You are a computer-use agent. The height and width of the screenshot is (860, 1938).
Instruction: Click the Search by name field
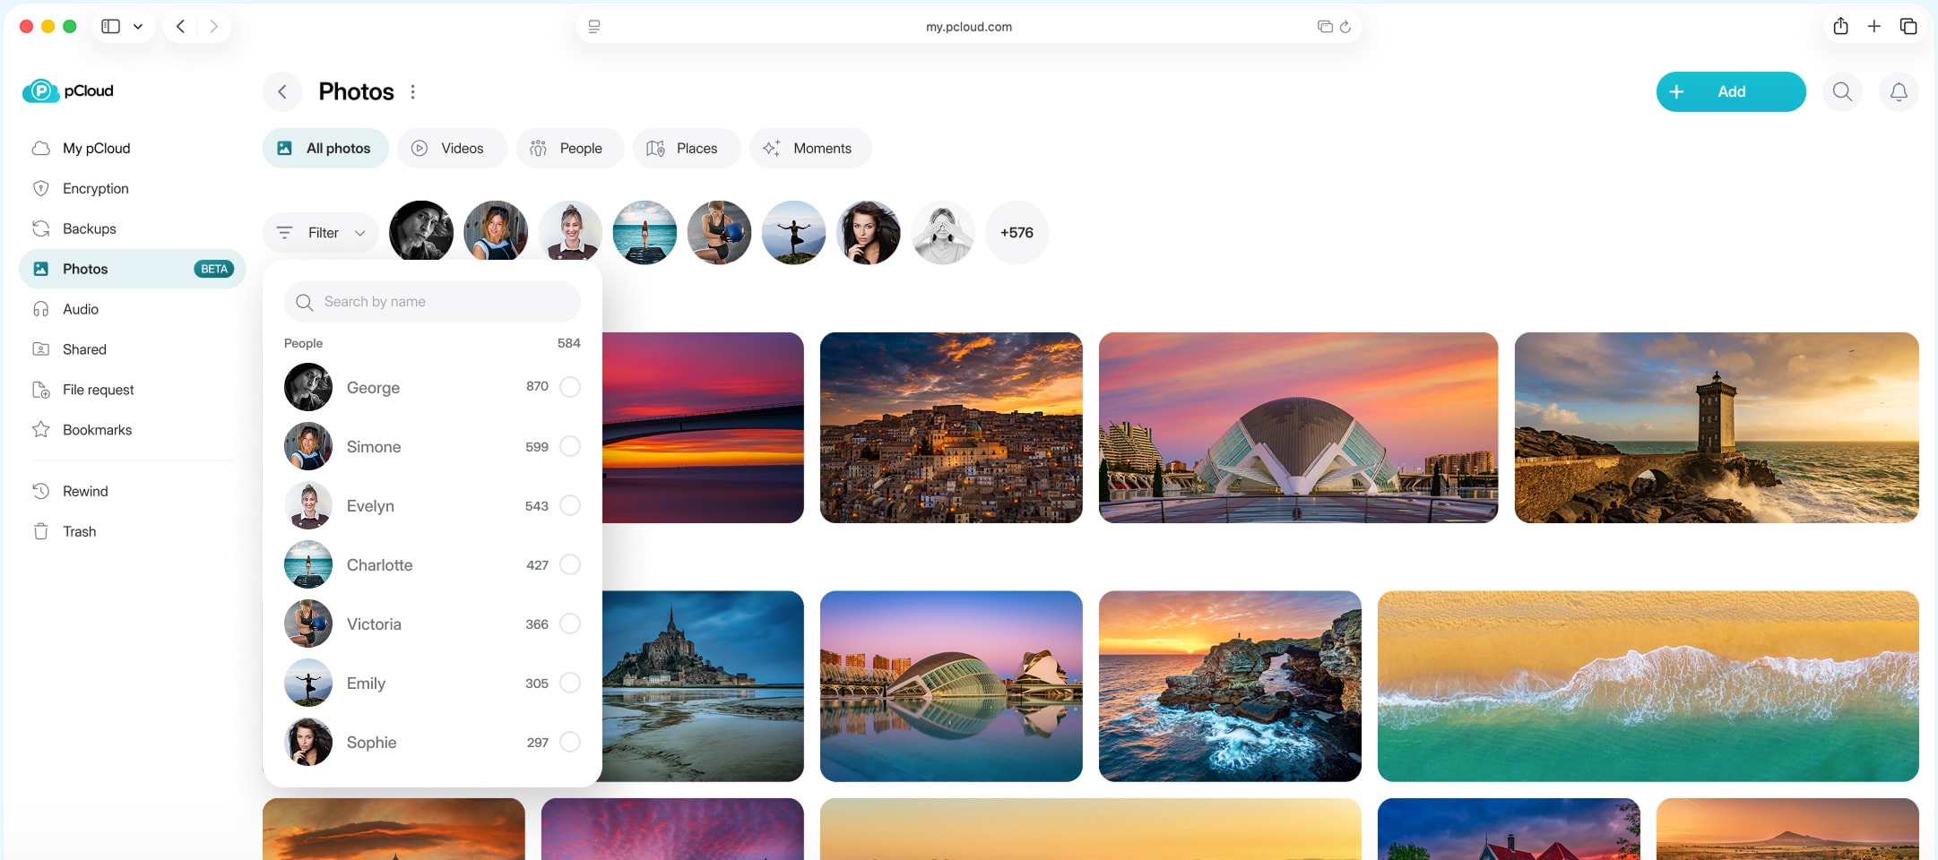point(432,302)
